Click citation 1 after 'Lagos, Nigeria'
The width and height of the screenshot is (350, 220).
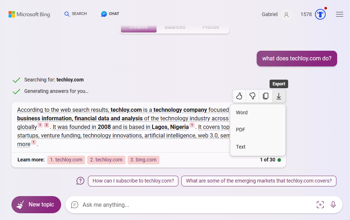(192, 125)
